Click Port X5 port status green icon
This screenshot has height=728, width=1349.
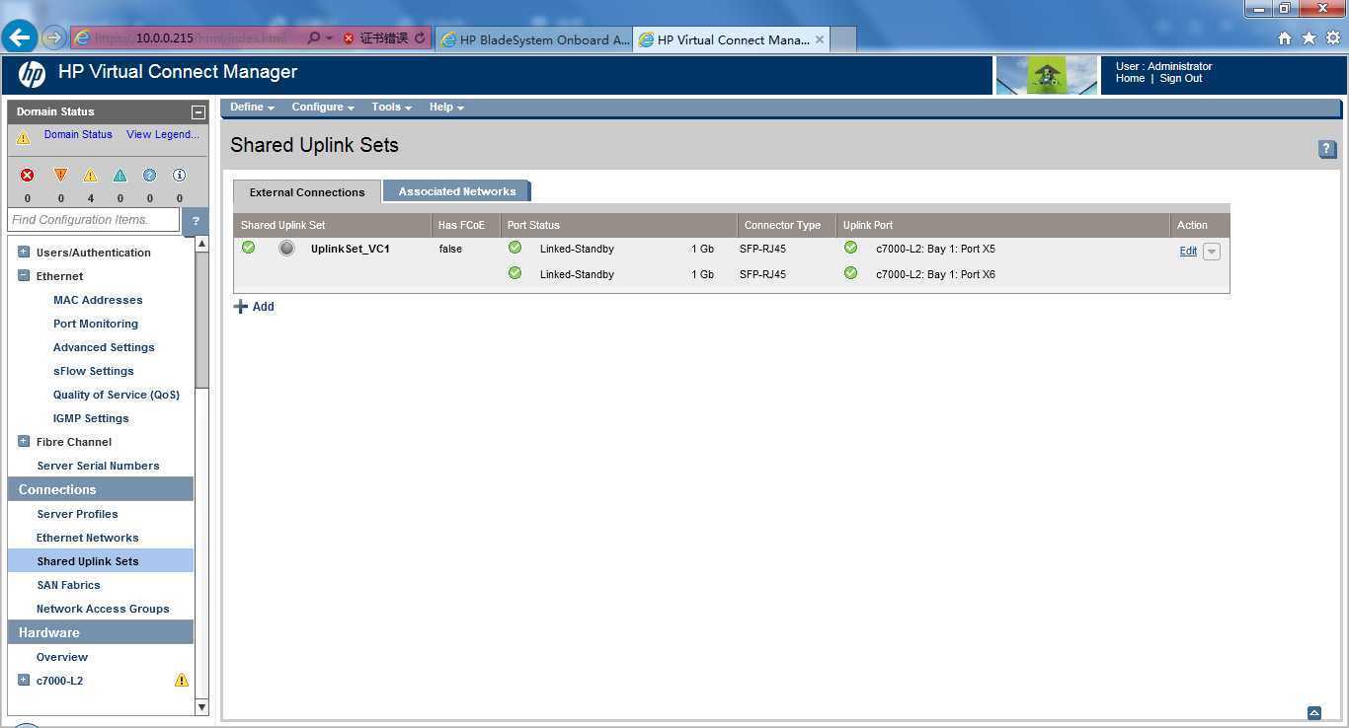(x=515, y=248)
